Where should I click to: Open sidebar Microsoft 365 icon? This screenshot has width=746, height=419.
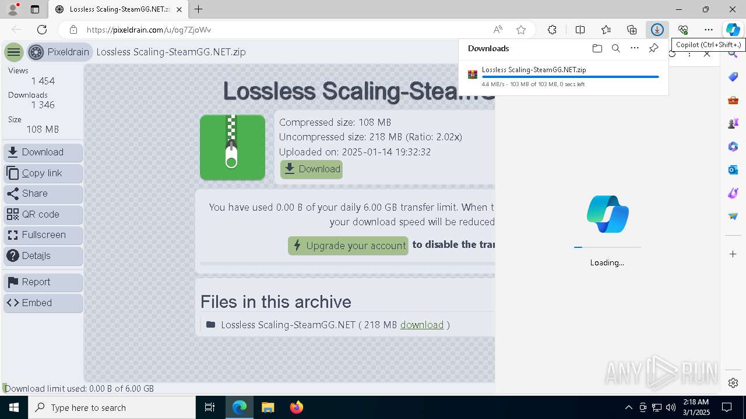(733, 147)
